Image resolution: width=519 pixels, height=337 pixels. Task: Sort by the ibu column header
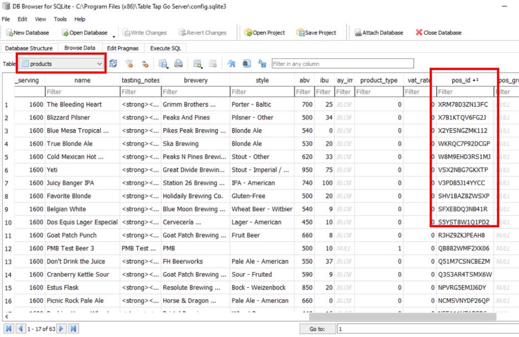point(324,80)
